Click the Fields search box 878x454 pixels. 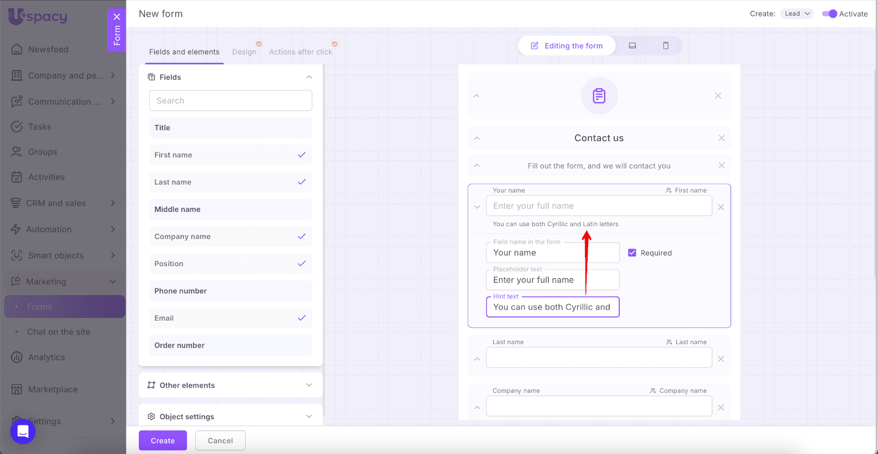[x=230, y=101]
